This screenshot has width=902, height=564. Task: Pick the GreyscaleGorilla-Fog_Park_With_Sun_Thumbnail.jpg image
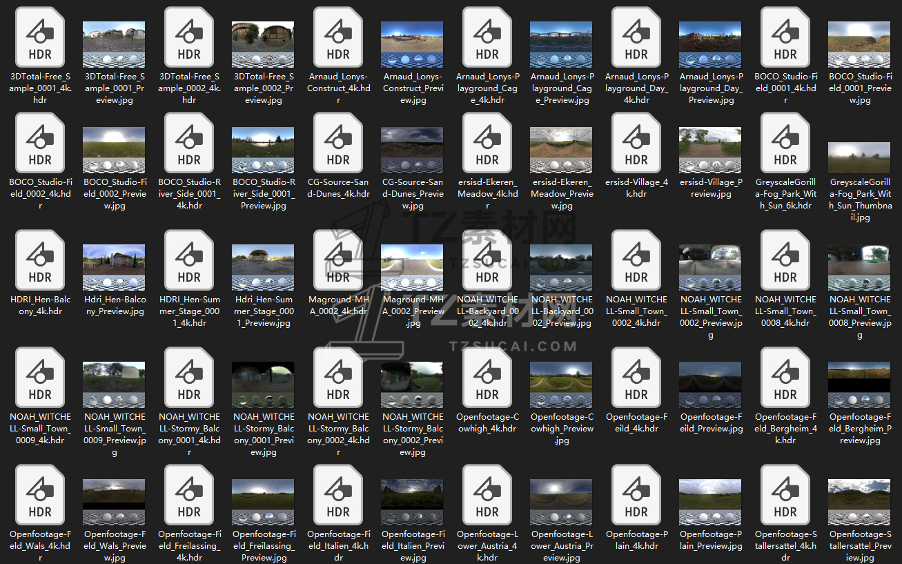click(859, 158)
